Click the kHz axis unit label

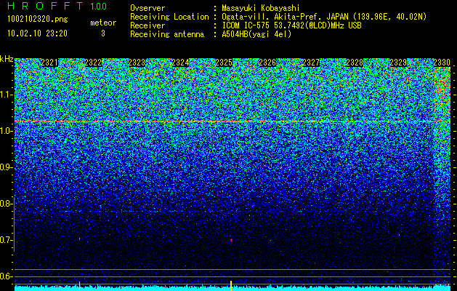pos(7,59)
